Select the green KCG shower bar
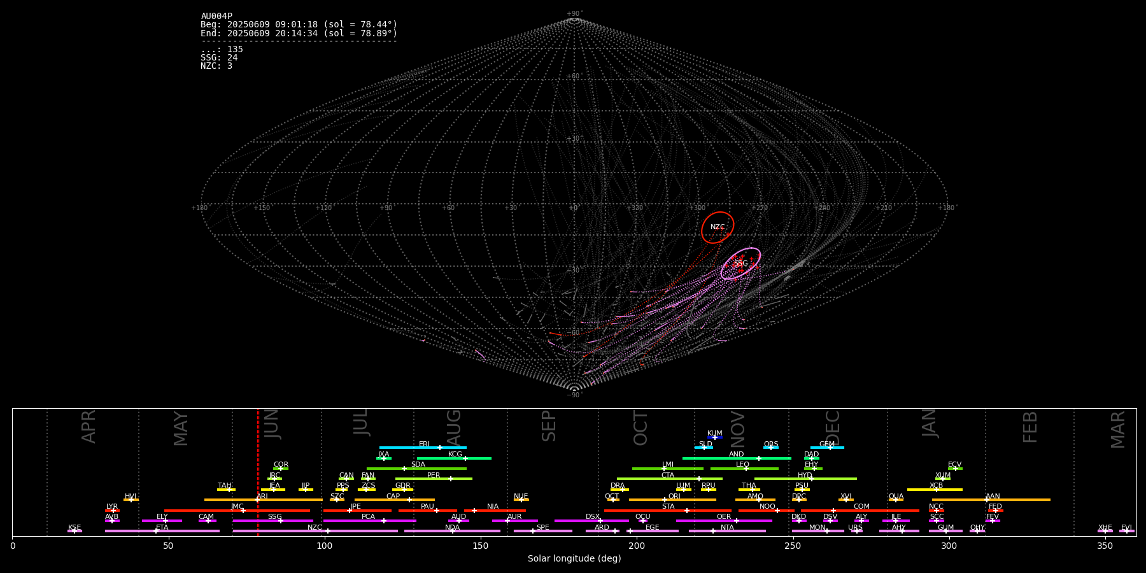This screenshot has height=573, width=1146. pos(454,458)
